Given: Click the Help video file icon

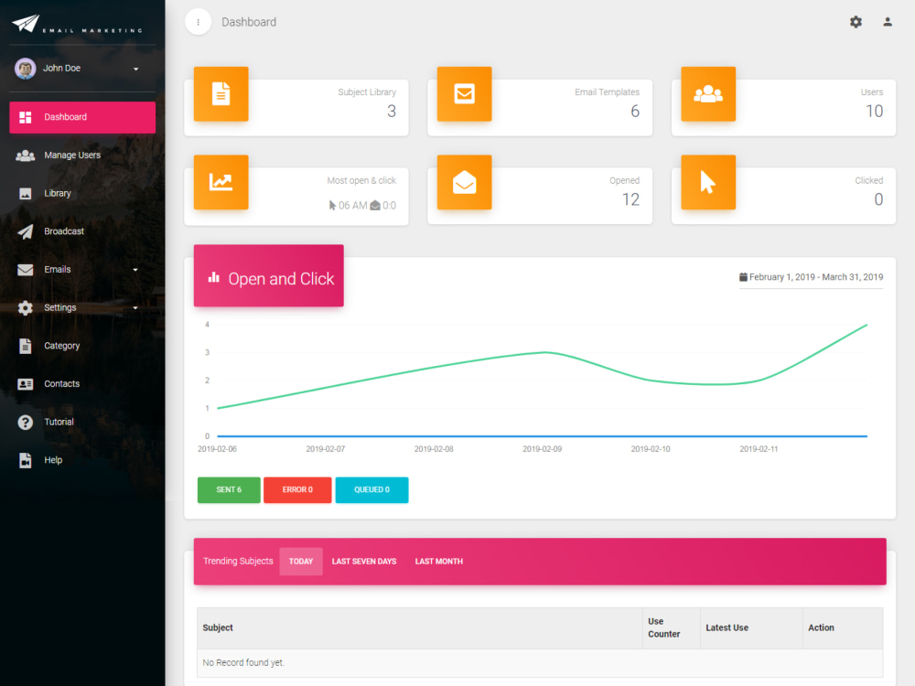Looking at the screenshot, I should click(25, 460).
